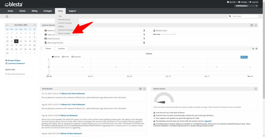The image size is (265, 137).
Task: Click the left arrow above Clients chart
Action: 253,49
